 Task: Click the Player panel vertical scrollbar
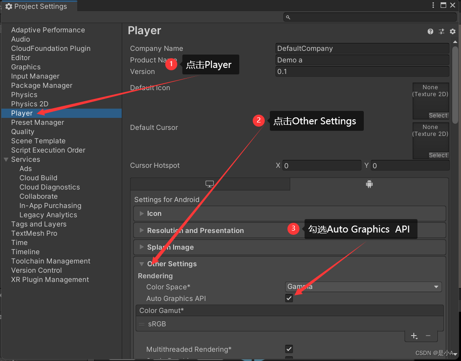455,85
